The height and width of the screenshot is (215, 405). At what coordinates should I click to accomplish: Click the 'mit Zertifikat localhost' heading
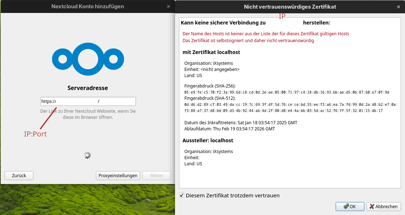tap(211, 52)
